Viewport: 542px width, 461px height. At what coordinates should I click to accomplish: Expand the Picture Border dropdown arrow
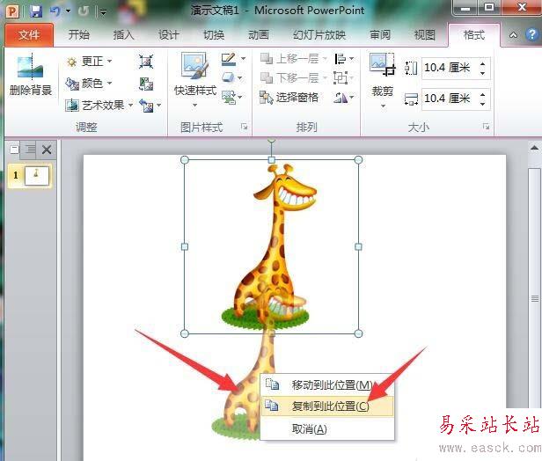[244, 58]
